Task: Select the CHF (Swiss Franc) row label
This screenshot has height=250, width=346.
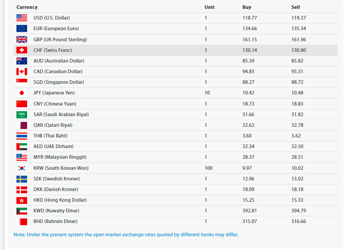Action: tap(52, 50)
